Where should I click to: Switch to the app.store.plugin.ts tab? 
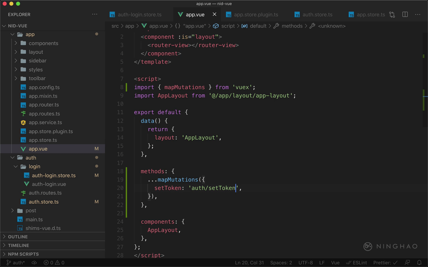256,15
